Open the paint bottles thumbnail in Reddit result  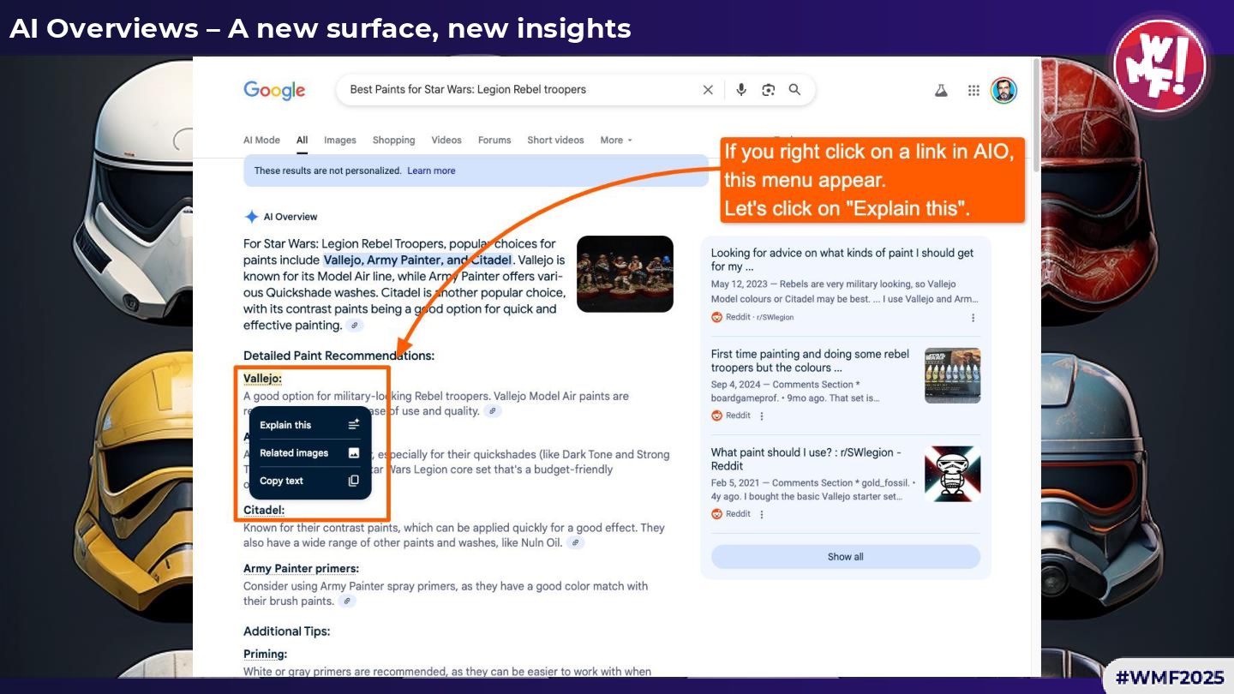[x=953, y=375]
